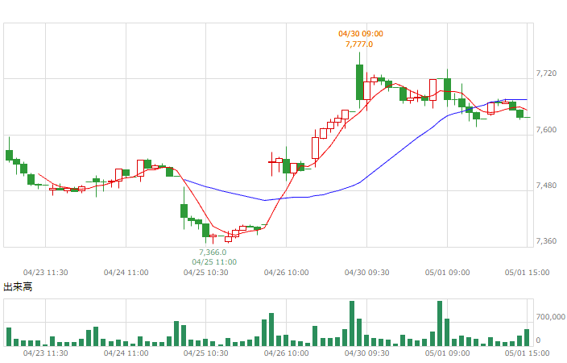The height and width of the screenshot is (363, 567).
Task: Click the 7,366.0 low price annotation
Action: click(x=213, y=252)
